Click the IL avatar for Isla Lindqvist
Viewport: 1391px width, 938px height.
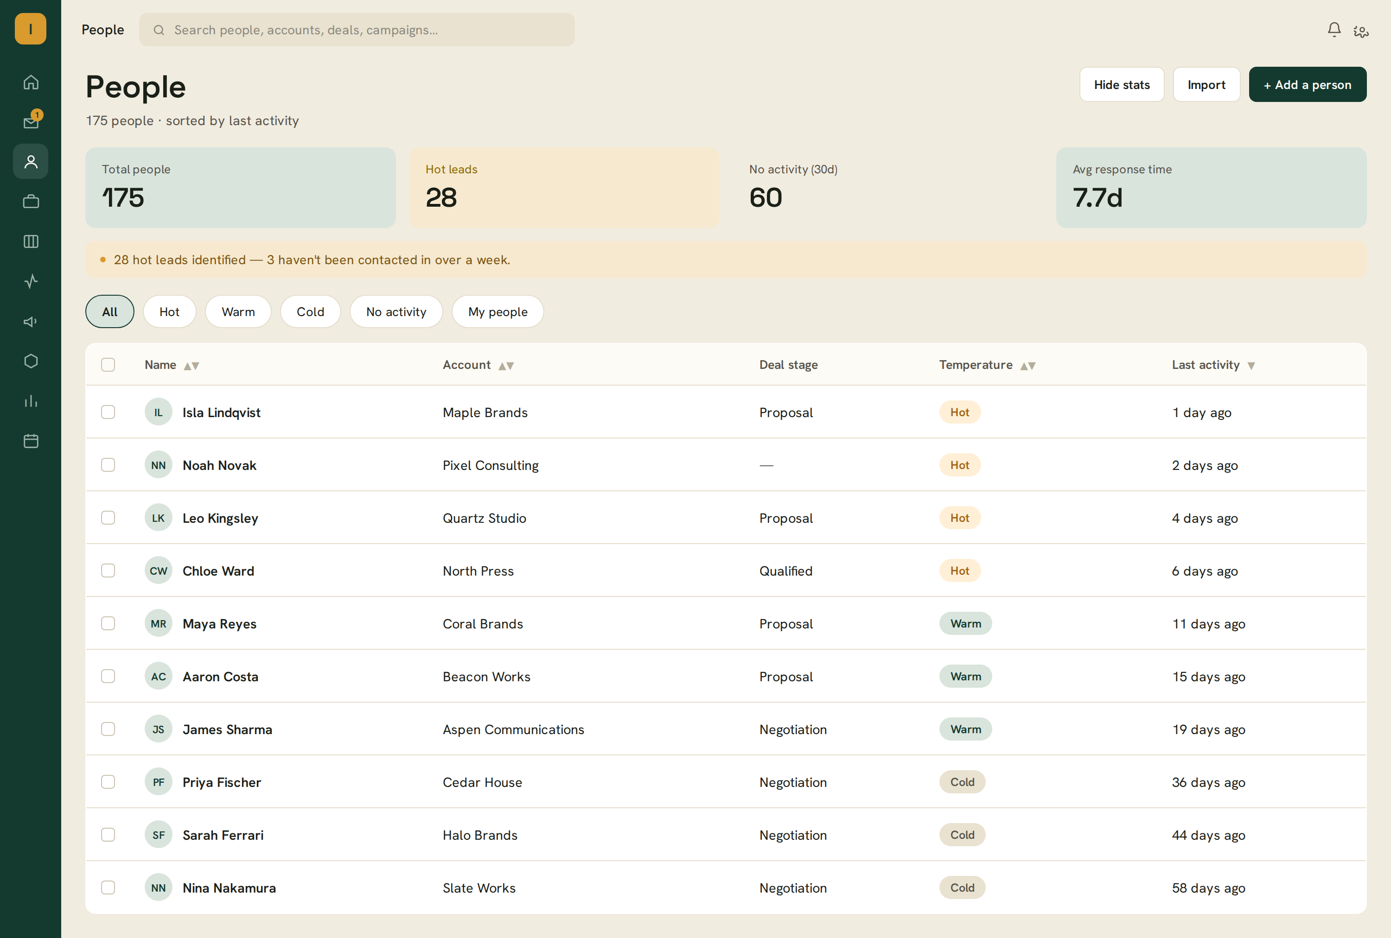(159, 412)
